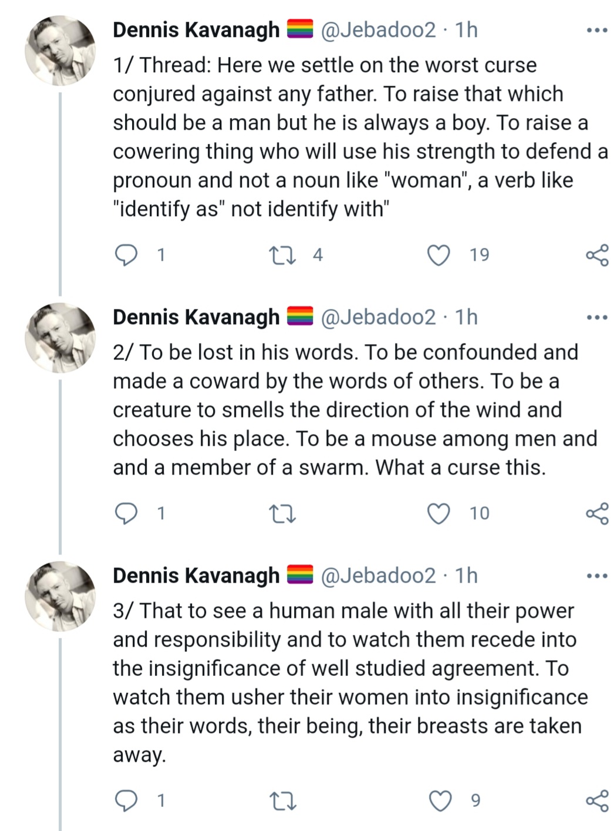Open profile picture on the first tweet
The width and height of the screenshot is (614, 831).
pos(60,51)
